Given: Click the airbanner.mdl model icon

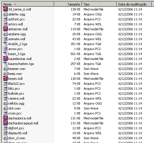Looking at the screenshot, I should click(x=6, y=29).
